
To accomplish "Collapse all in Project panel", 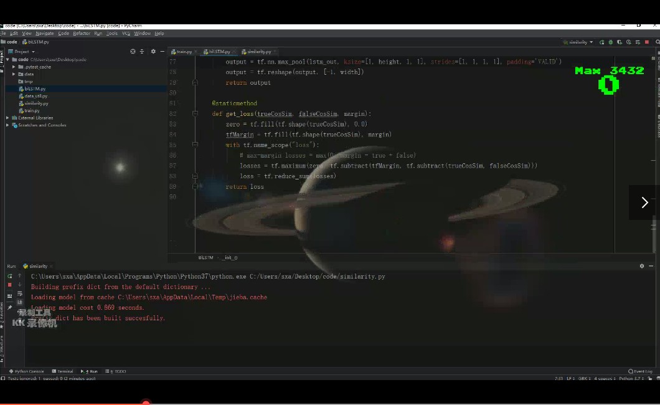I will (142, 51).
